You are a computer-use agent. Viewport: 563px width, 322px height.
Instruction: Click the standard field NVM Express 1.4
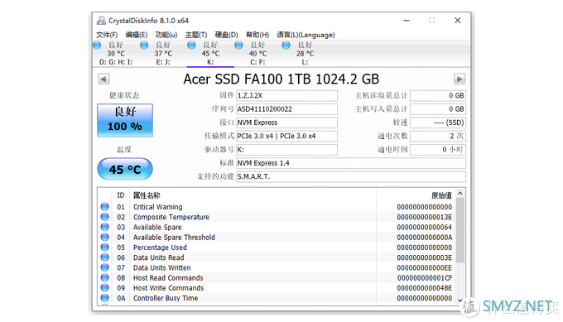click(x=351, y=163)
